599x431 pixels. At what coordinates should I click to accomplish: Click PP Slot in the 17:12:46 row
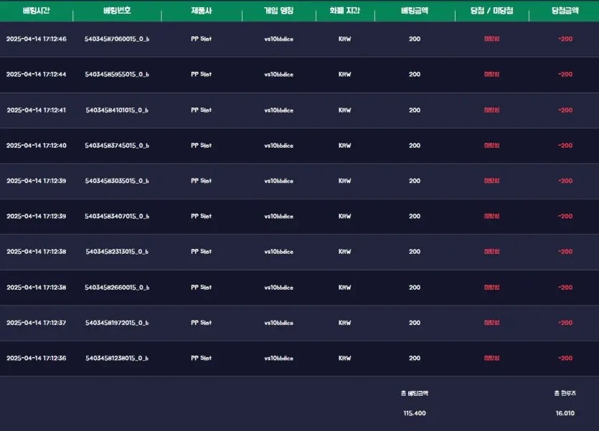[202, 39]
